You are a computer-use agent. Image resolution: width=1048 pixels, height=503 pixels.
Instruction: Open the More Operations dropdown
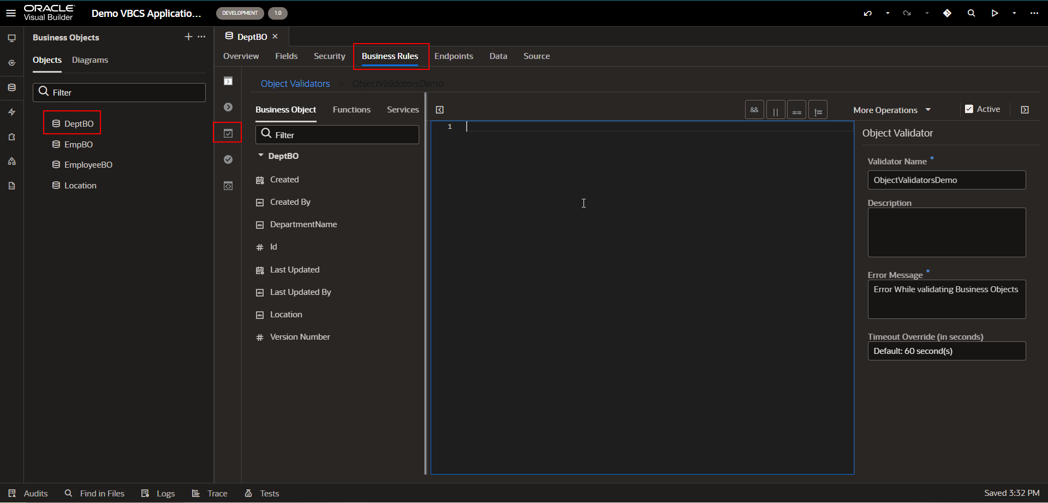(x=892, y=110)
